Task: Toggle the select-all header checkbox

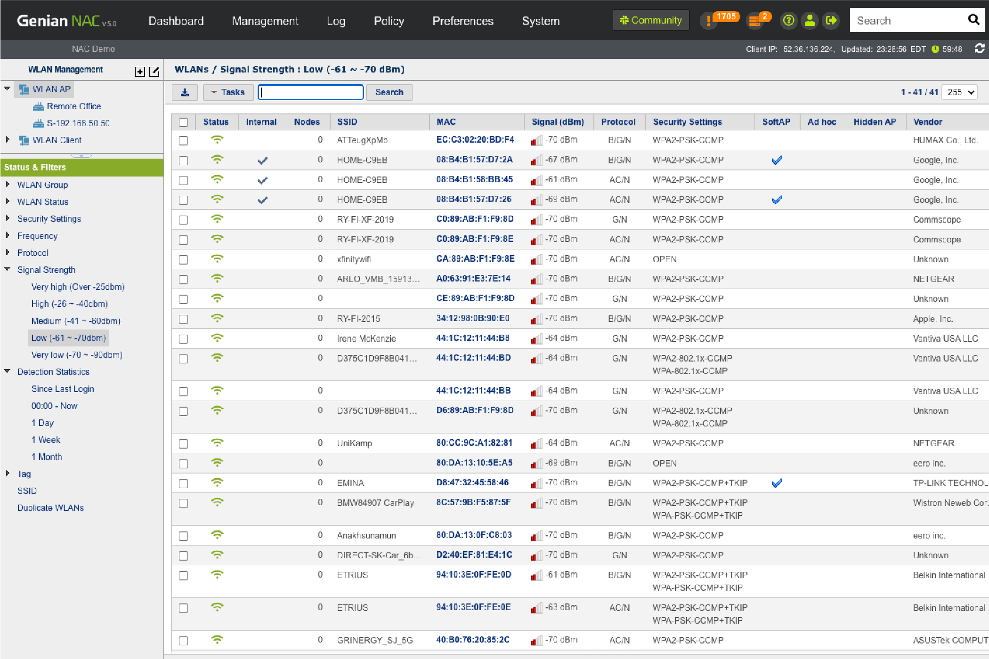Action: point(183,122)
